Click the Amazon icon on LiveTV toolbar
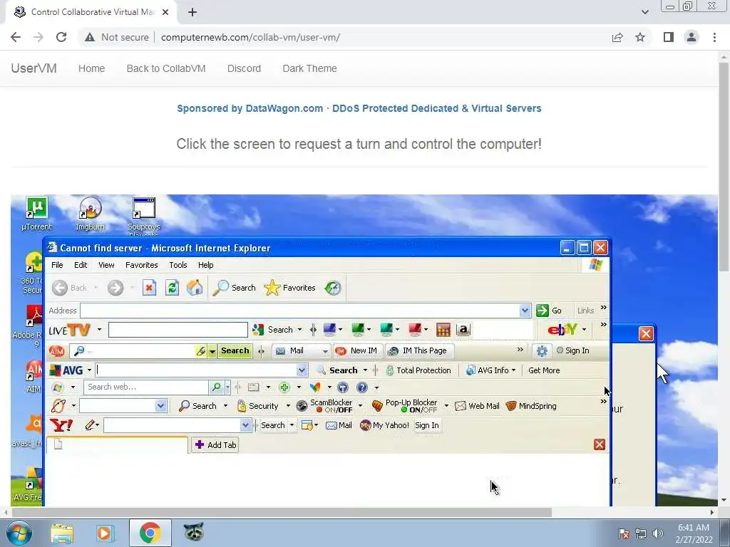 463,330
